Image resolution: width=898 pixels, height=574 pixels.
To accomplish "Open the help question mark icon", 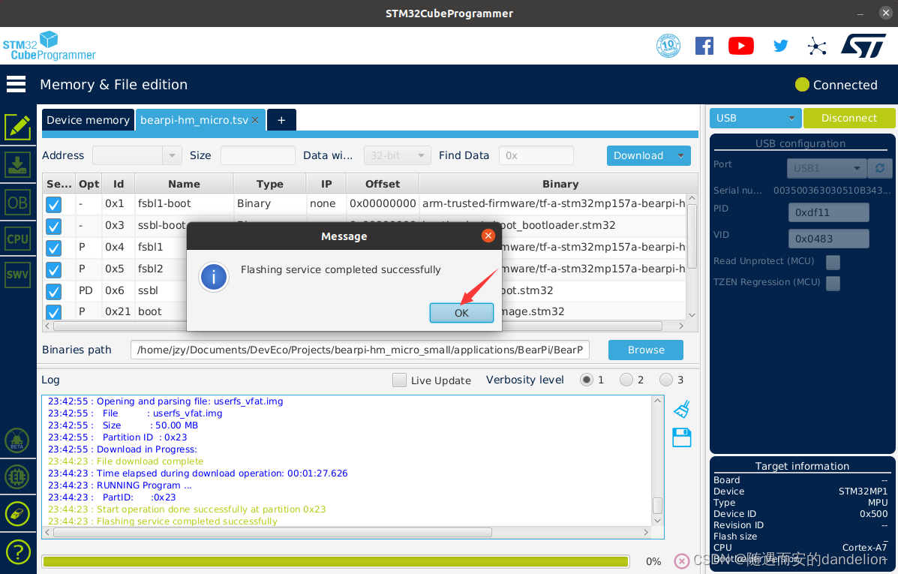I will [x=17, y=553].
